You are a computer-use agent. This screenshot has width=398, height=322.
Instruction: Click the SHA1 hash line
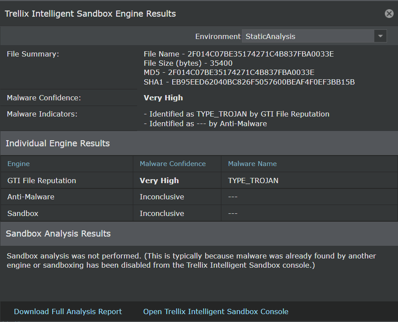point(249,82)
